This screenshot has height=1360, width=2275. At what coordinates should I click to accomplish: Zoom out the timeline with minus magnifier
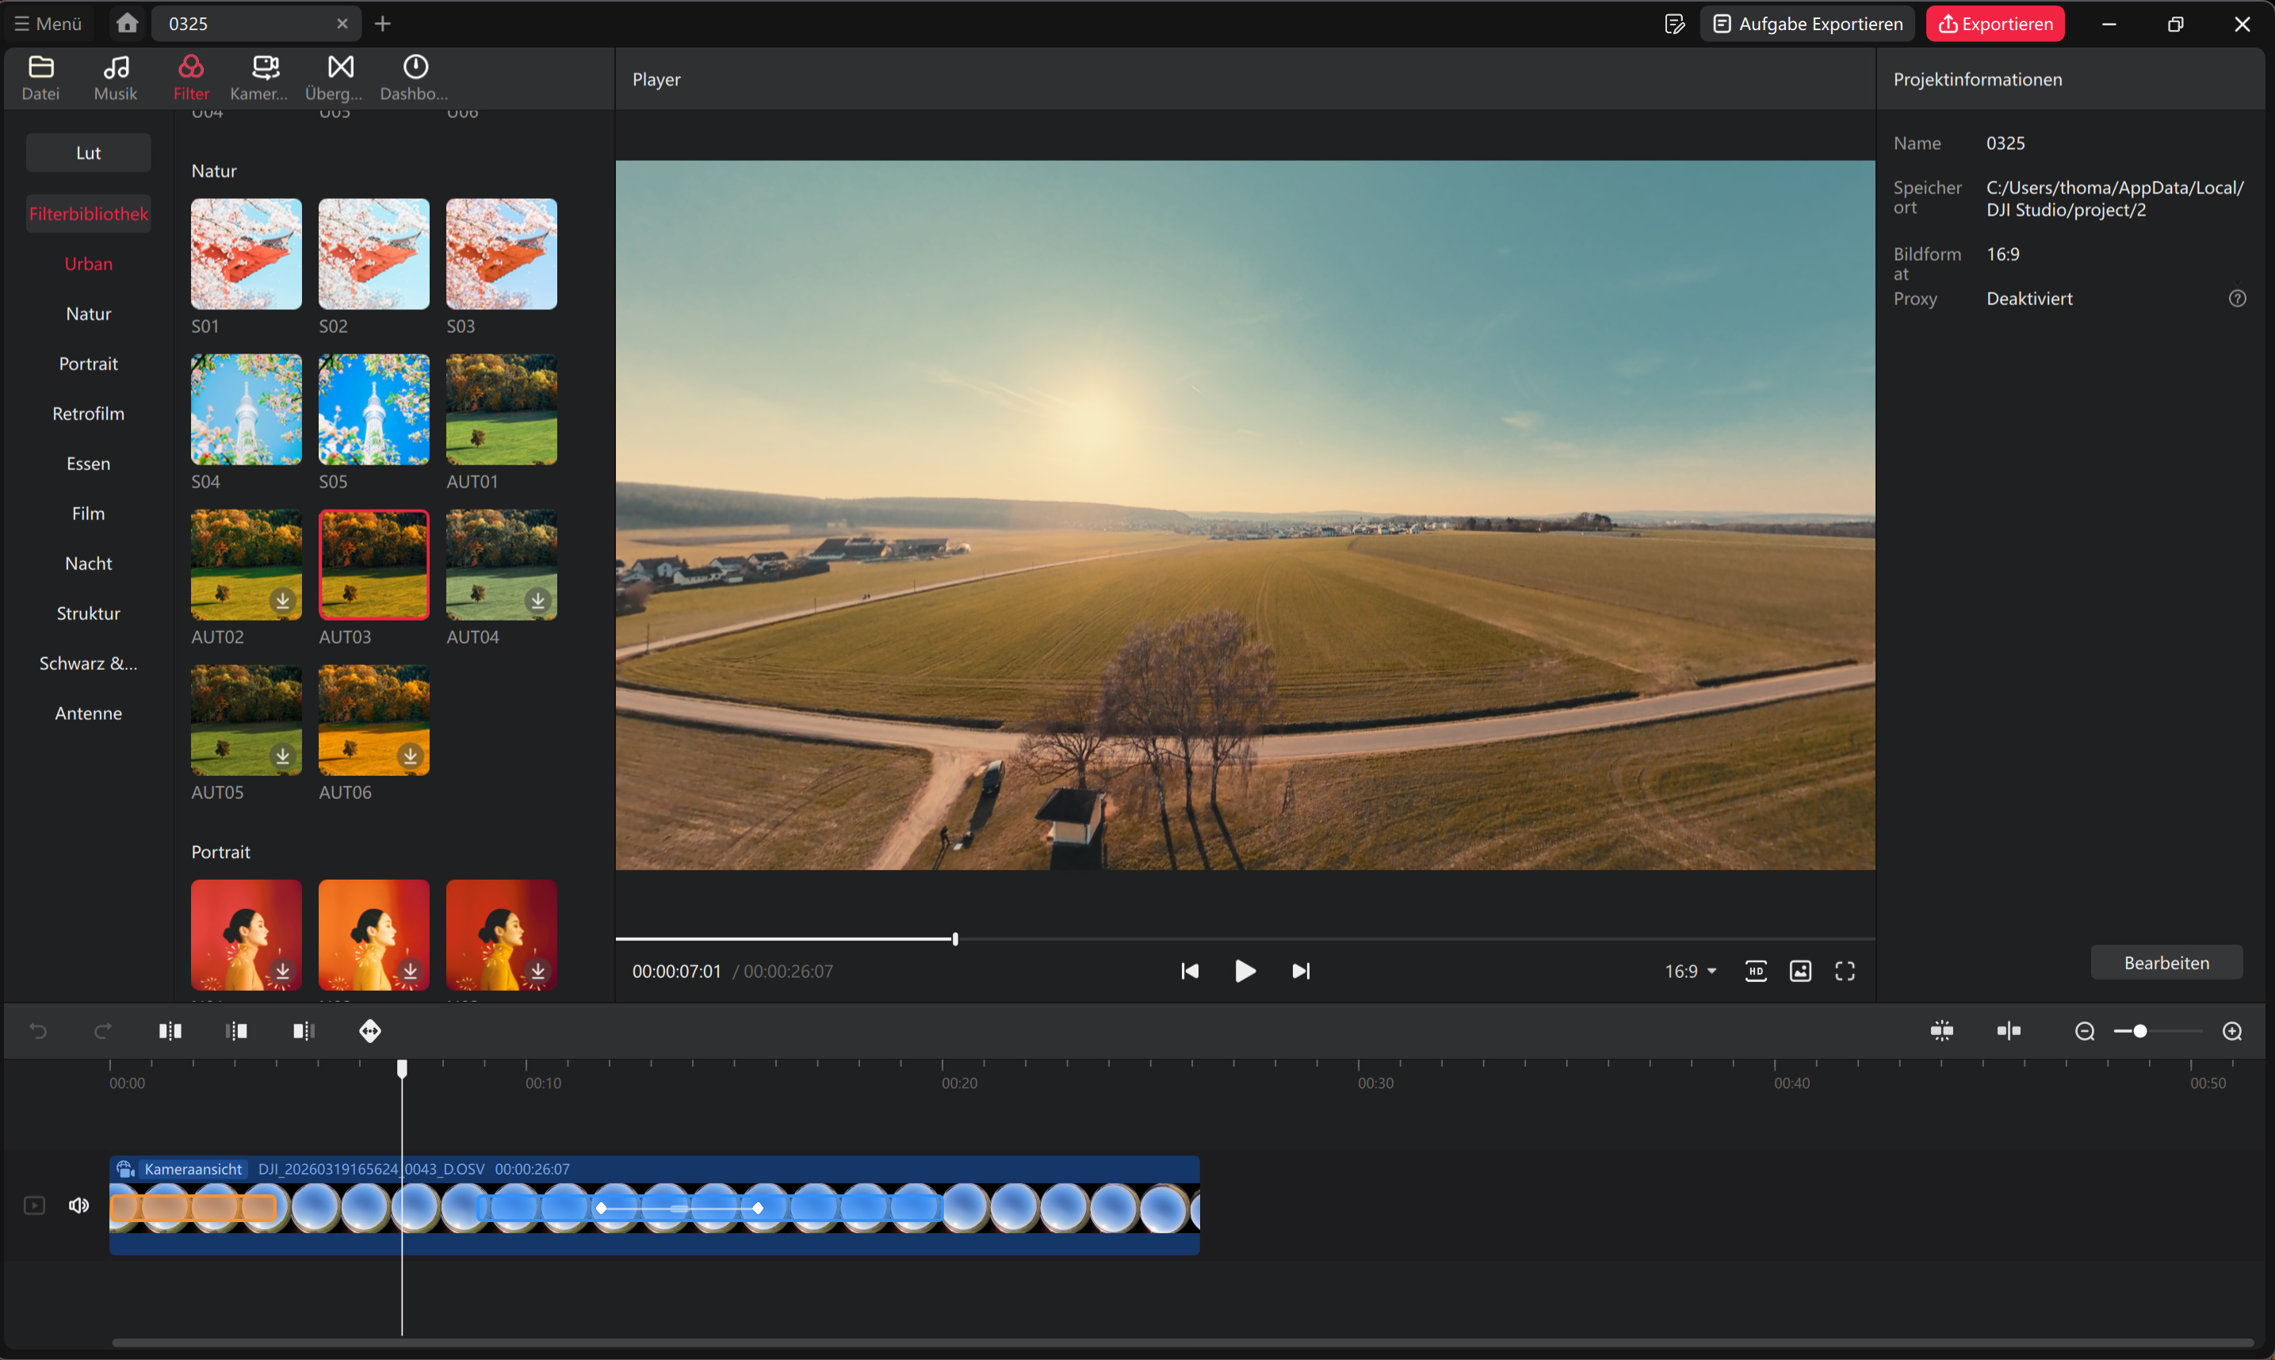2084,1031
